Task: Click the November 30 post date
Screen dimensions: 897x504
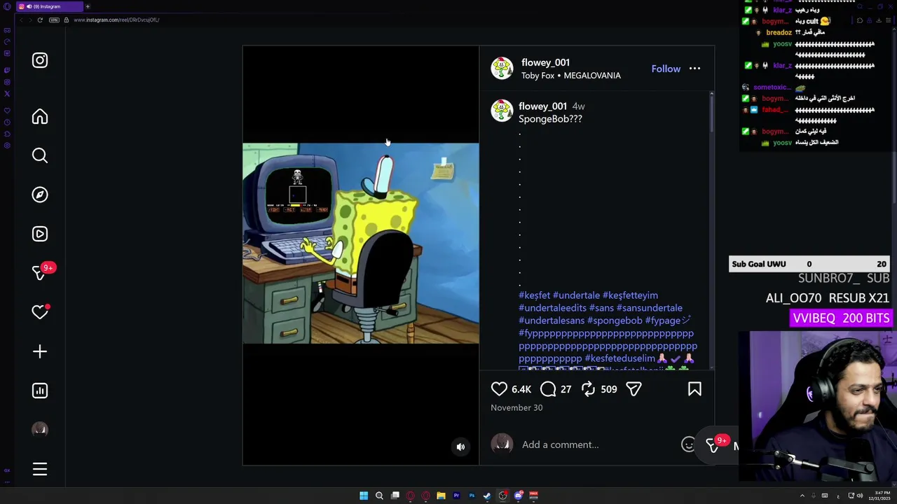Action: point(516,407)
